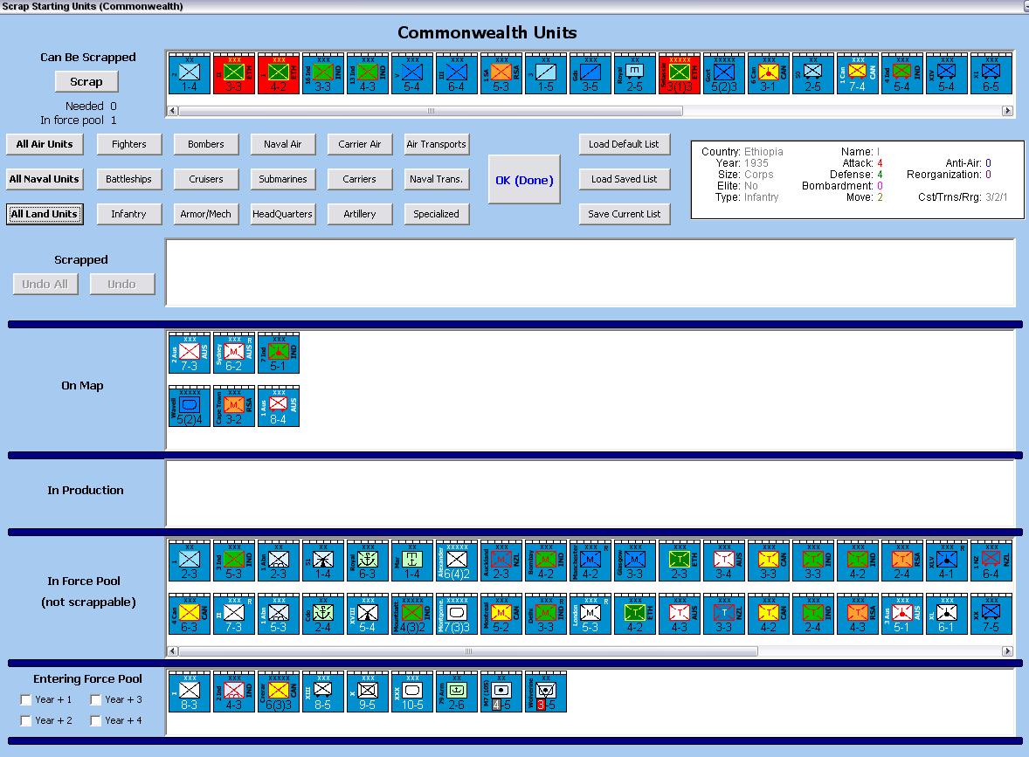Image resolution: width=1029 pixels, height=757 pixels.
Task: Click the Wolverine 3-5 tank destroyer counter
Action: (x=546, y=692)
